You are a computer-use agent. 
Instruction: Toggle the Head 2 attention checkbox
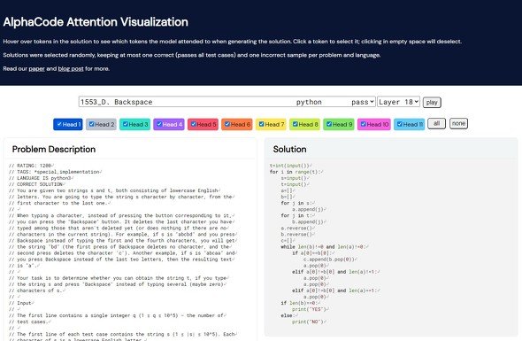pos(91,124)
